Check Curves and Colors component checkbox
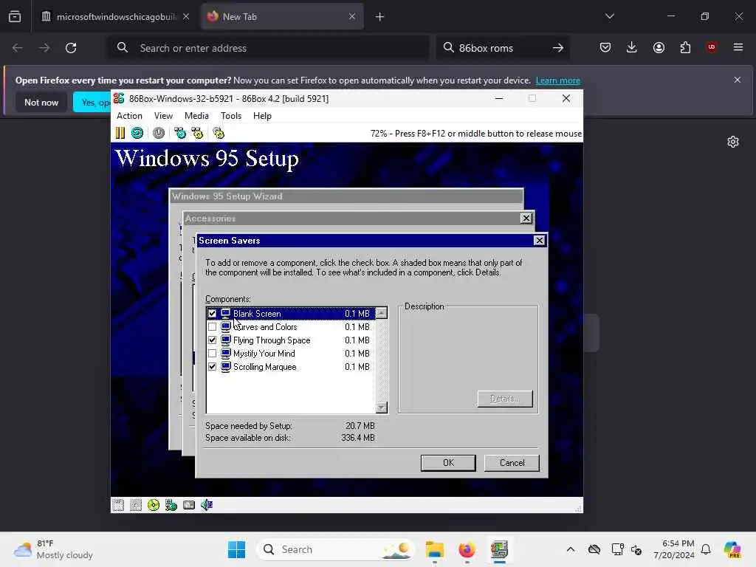 212,327
